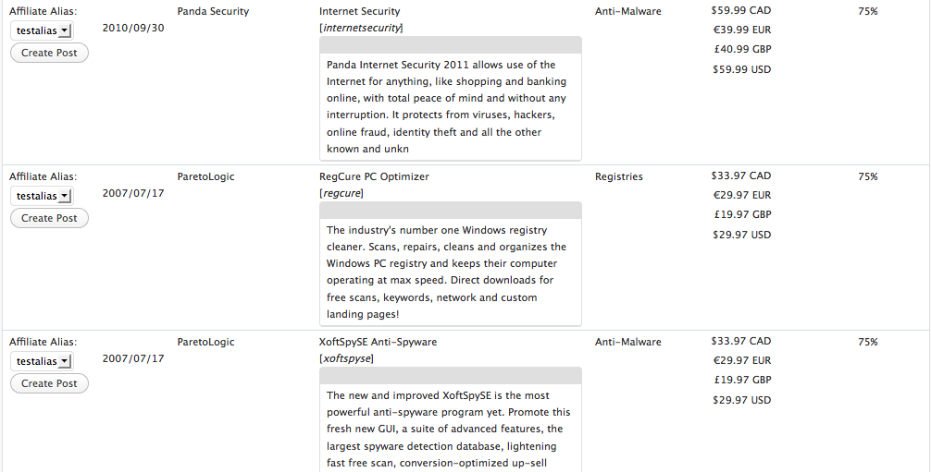Click the Panda Internet Security 2011 description box

click(451, 99)
